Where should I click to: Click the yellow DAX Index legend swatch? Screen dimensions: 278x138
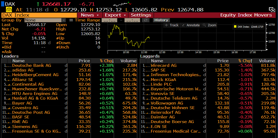tap(235, 27)
